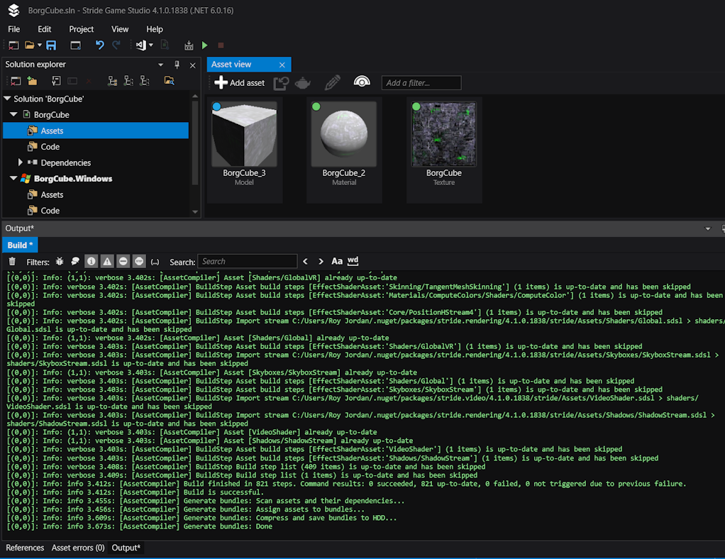The image size is (725, 559).
Task: Pin the Solution explorer panel
Action: 177,65
